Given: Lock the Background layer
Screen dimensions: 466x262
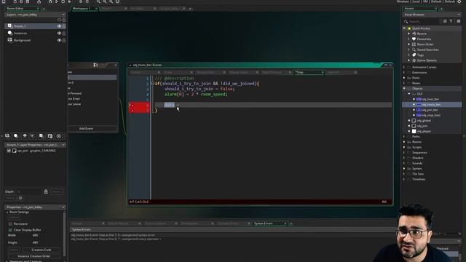Looking at the screenshot, I should (x=64, y=40).
